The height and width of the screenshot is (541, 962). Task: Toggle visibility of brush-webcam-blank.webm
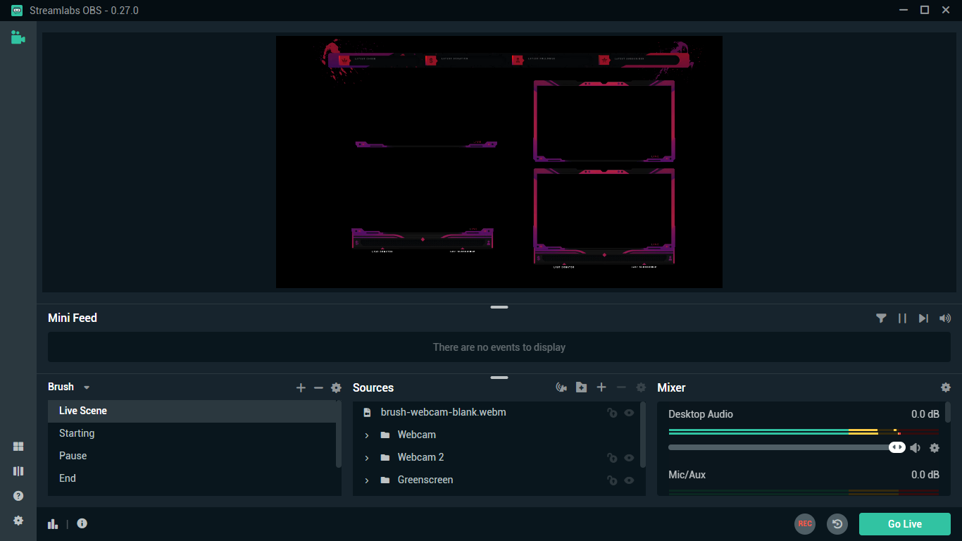tap(630, 413)
